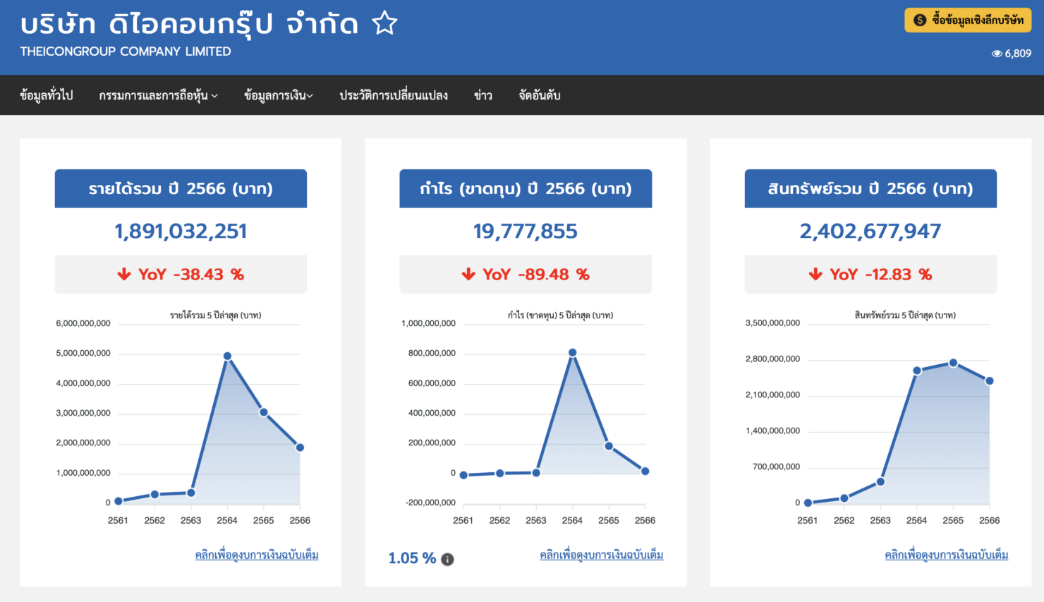Click the eye view-count icon
This screenshot has height=602, width=1044.
click(x=997, y=54)
